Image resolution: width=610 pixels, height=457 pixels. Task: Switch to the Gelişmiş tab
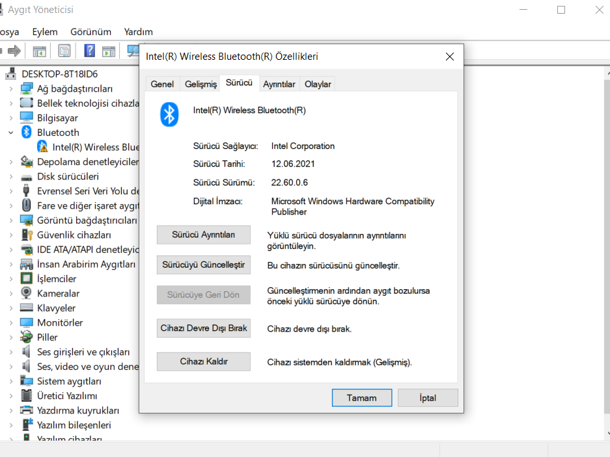(x=201, y=84)
